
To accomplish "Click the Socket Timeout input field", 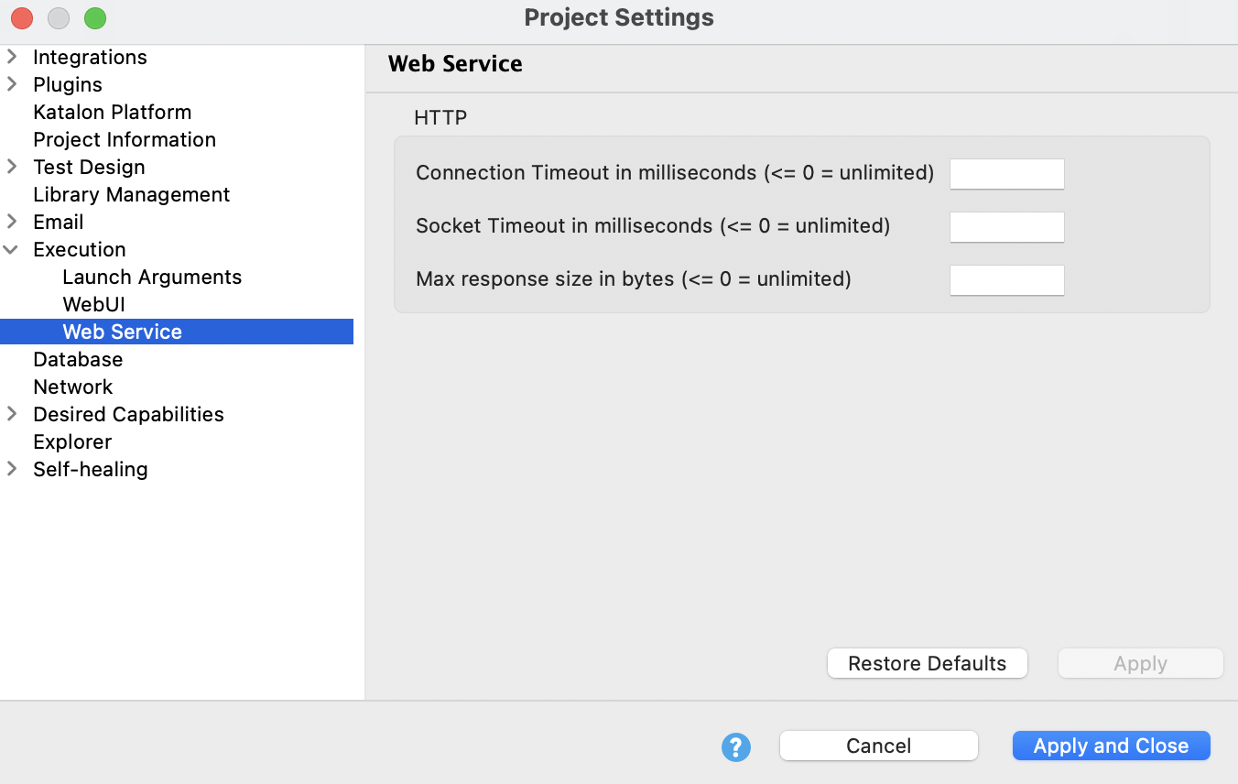I will click(1006, 226).
